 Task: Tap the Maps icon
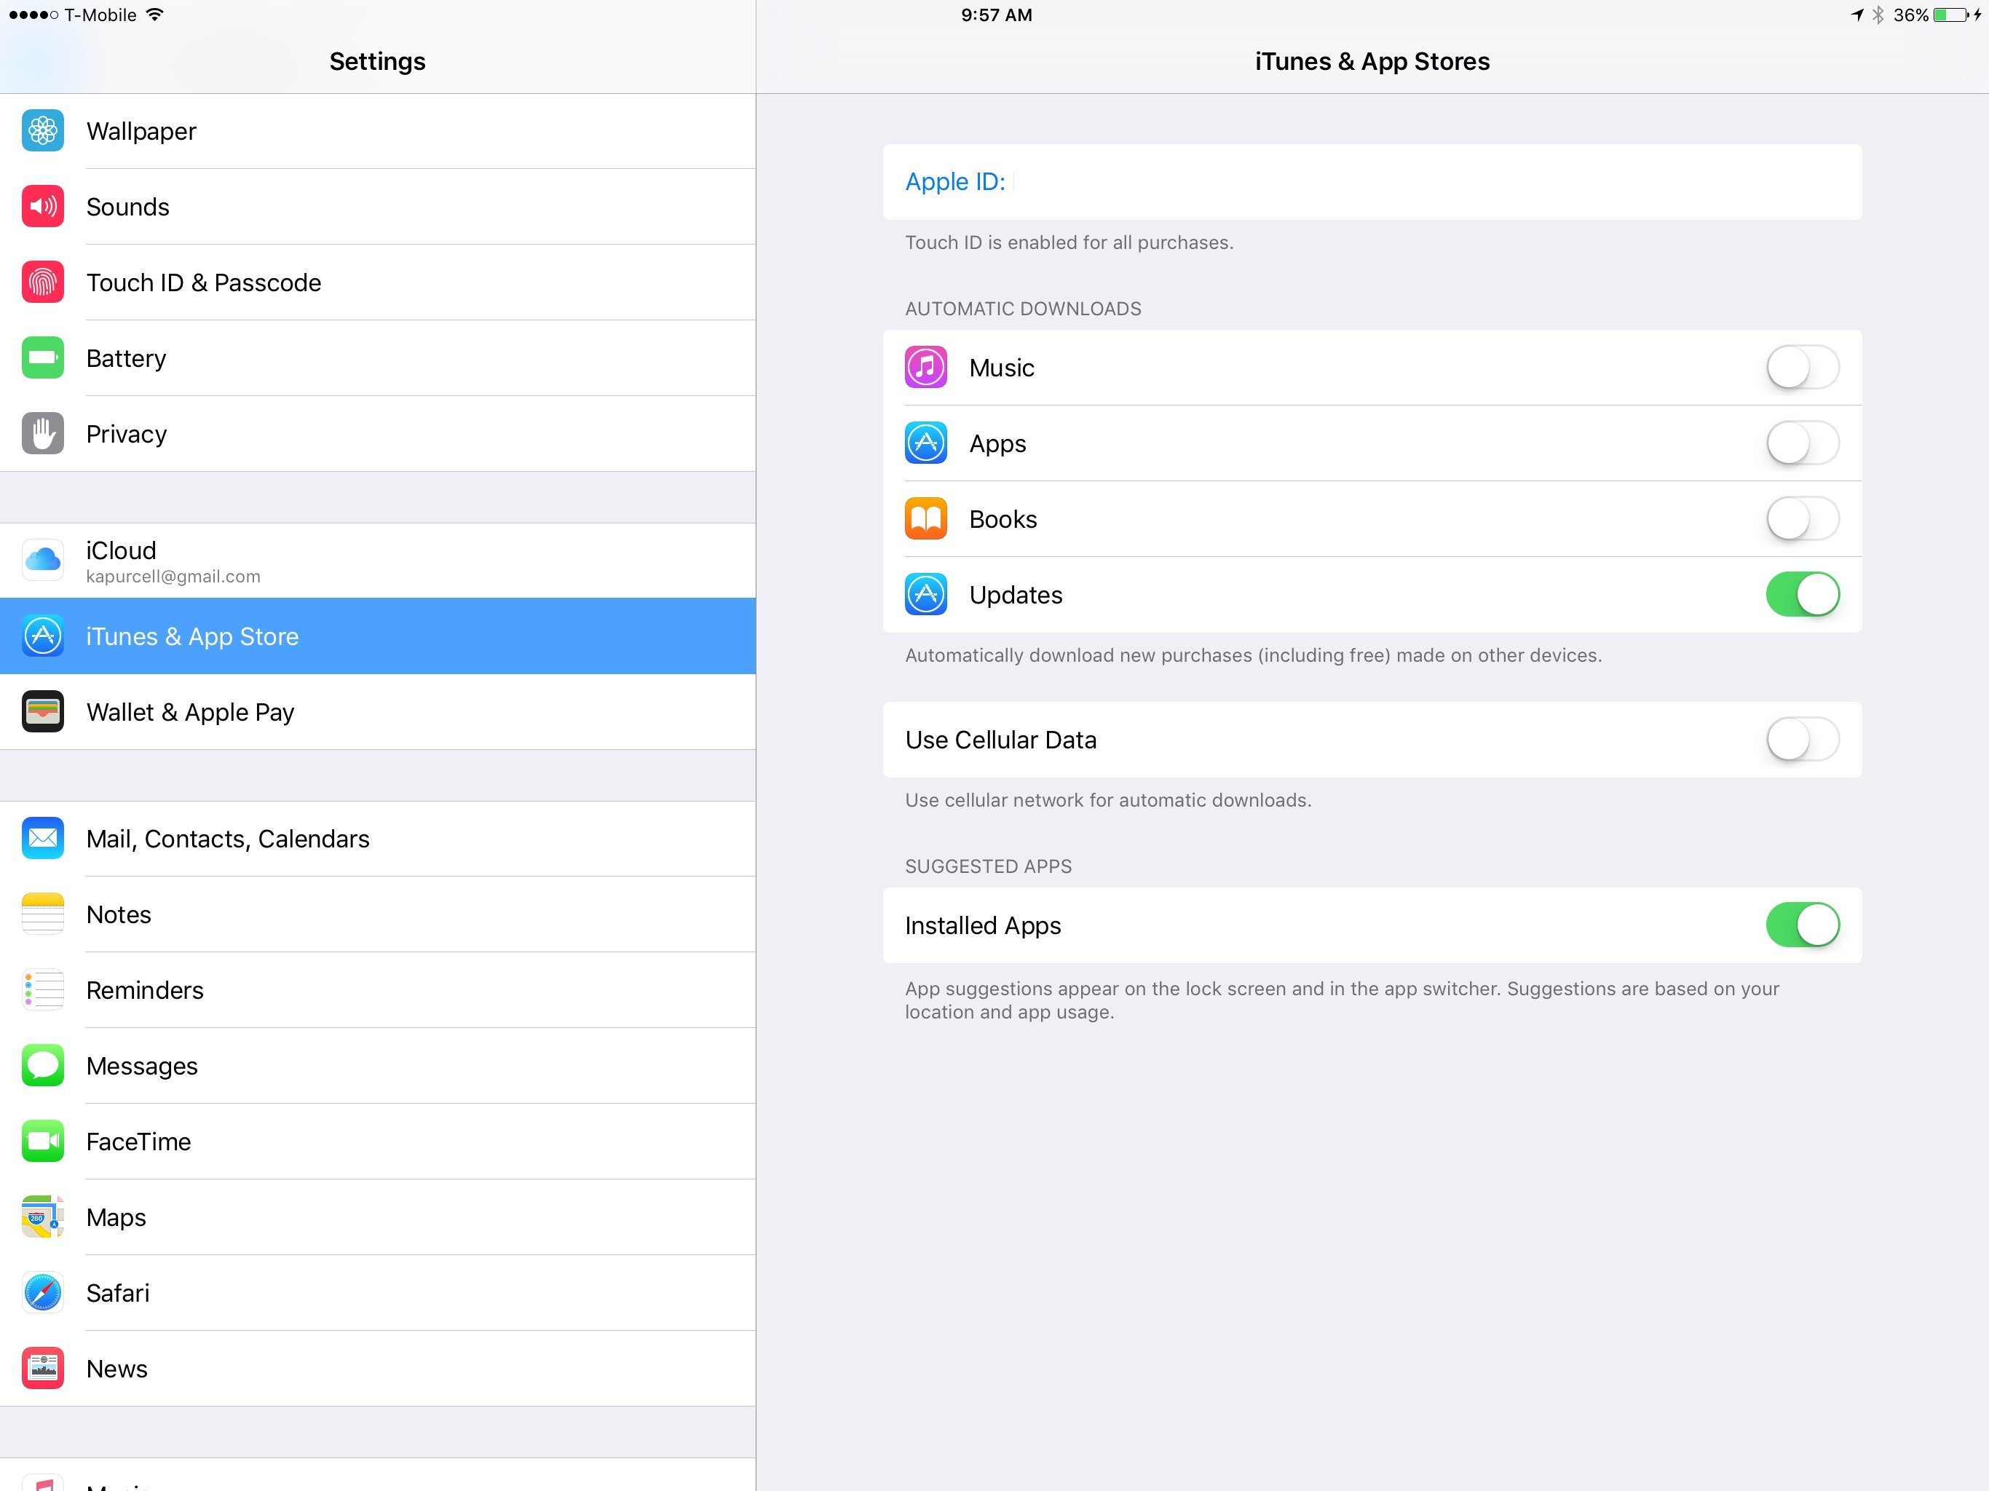point(42,1217)
